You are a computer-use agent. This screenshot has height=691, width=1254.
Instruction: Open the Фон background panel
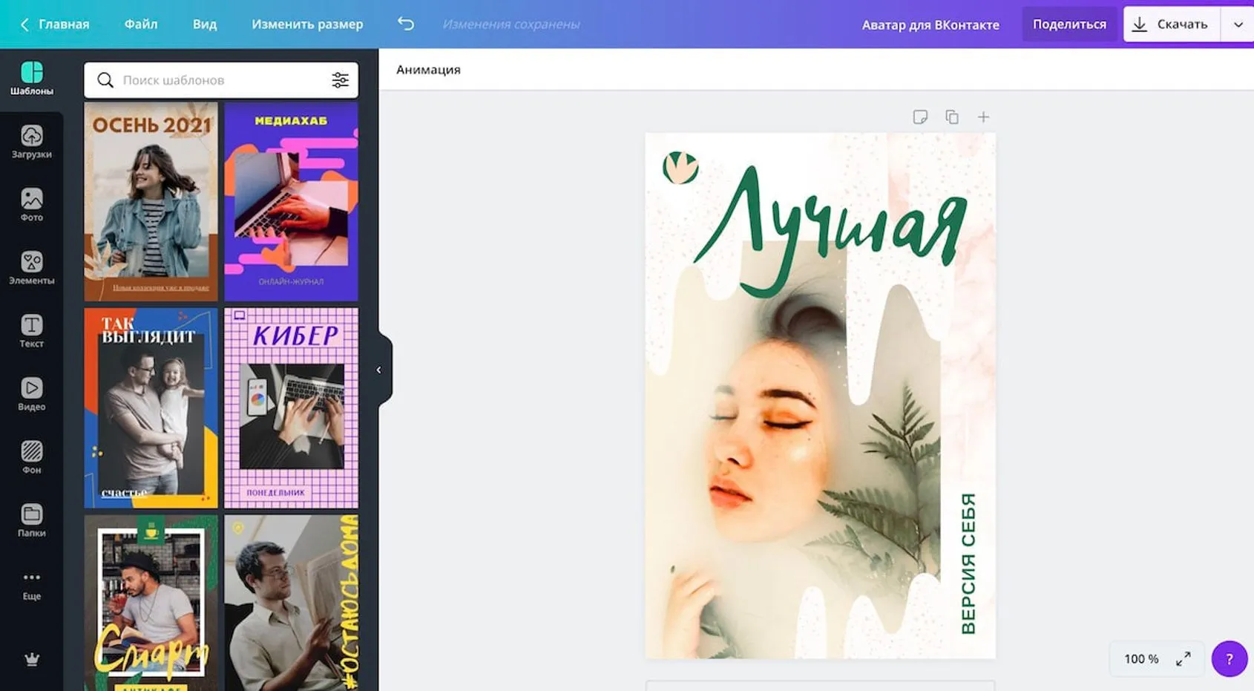31,458
